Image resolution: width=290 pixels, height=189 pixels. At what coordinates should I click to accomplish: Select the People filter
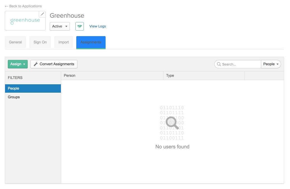pos(33,88)
